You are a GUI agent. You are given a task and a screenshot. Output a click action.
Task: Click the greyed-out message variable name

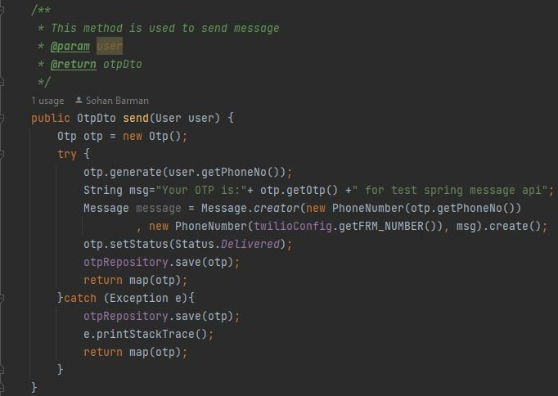pos(158,208)
